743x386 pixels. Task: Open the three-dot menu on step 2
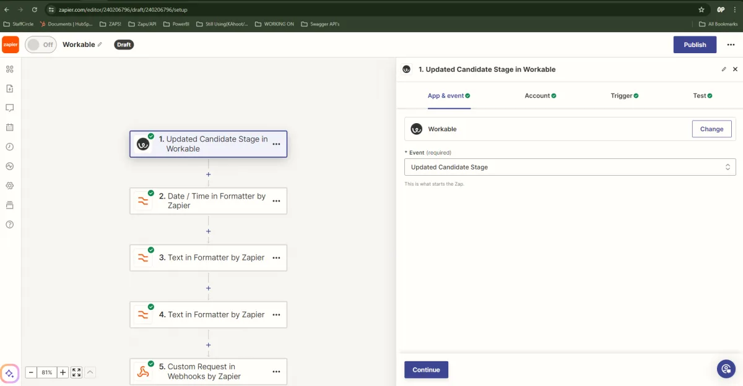(276, 201)
